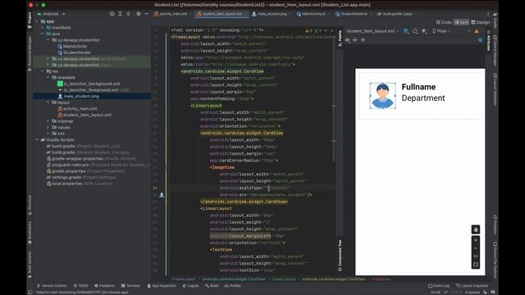This screenshot has height=295, width=525.
Task: Open settings.gradle file
Action: click(x=81, y=177)
